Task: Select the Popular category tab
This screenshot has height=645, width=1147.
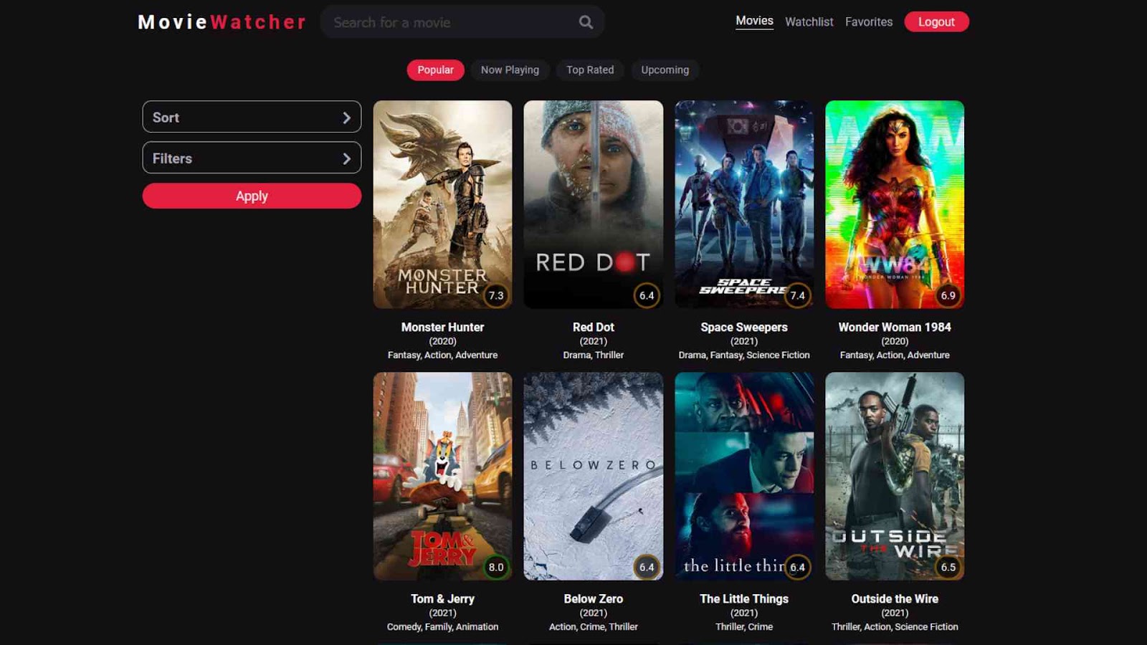Action: pos(436,70)
